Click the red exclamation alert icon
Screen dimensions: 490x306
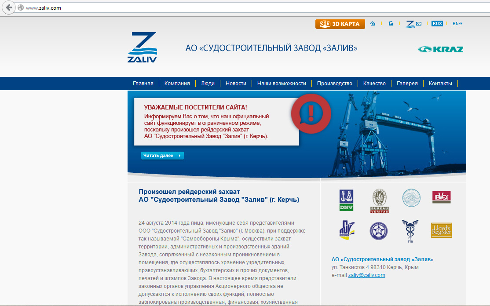[311, 114]
